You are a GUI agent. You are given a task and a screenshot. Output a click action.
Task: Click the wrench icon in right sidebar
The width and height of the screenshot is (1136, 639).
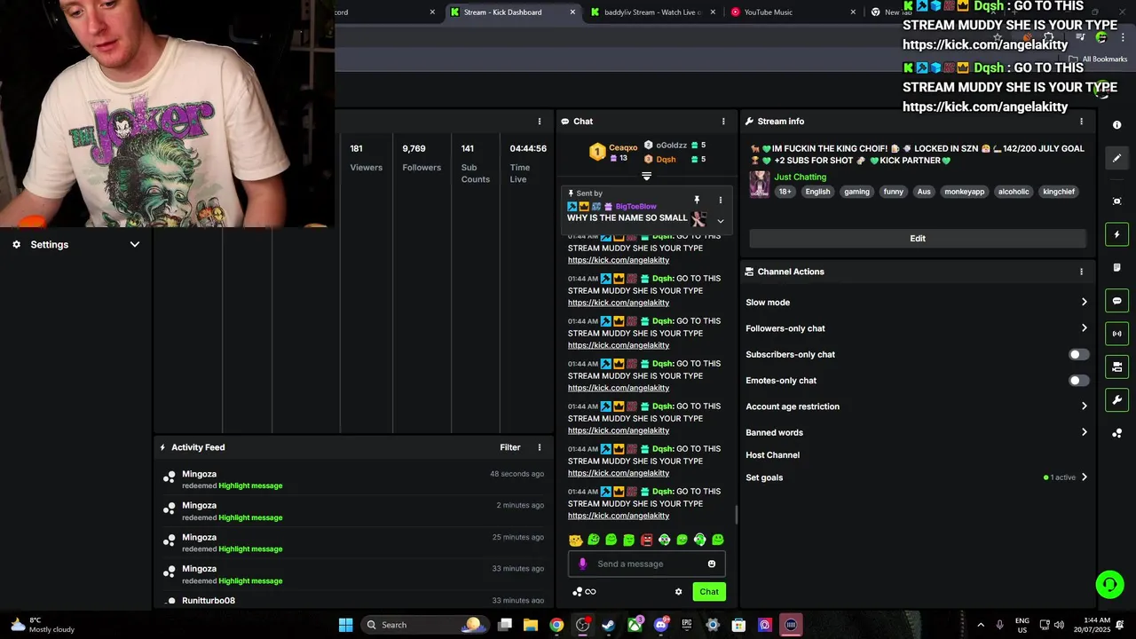coord(1117,399)
